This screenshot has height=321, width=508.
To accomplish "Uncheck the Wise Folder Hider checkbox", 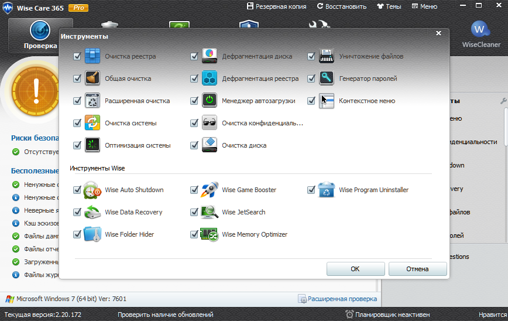I will 77,234.
